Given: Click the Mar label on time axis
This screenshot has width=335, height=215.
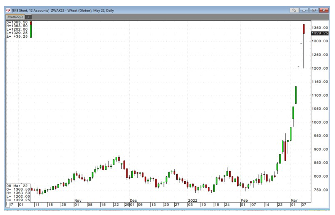Looking at the screenshot, I should click(x=294, y=200).
